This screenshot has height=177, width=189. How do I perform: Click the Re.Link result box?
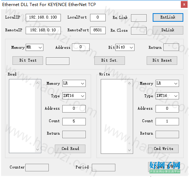139,18
